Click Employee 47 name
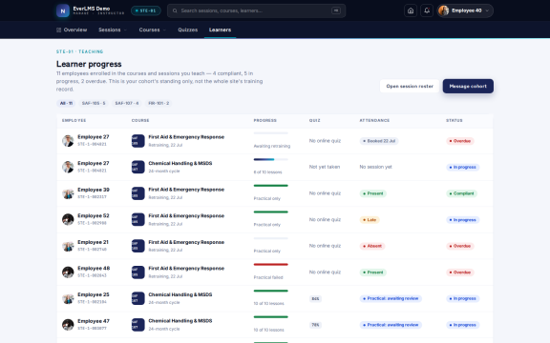Screen dimensions: 550x343 94,321
